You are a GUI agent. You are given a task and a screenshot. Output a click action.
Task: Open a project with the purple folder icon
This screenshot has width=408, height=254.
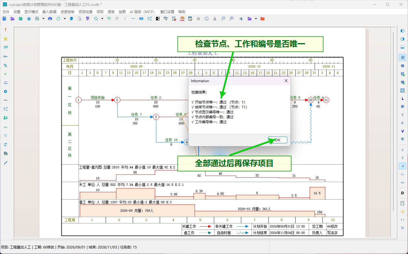(x=12, y=19)
